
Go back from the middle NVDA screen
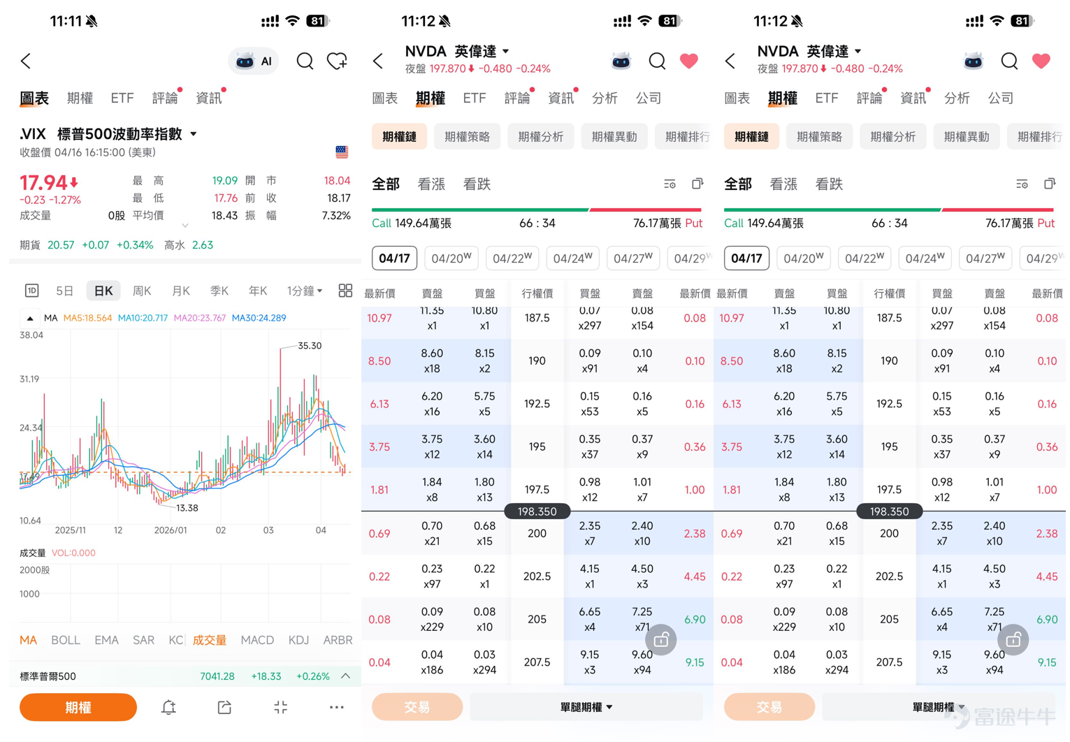click(x=378, y=61)
